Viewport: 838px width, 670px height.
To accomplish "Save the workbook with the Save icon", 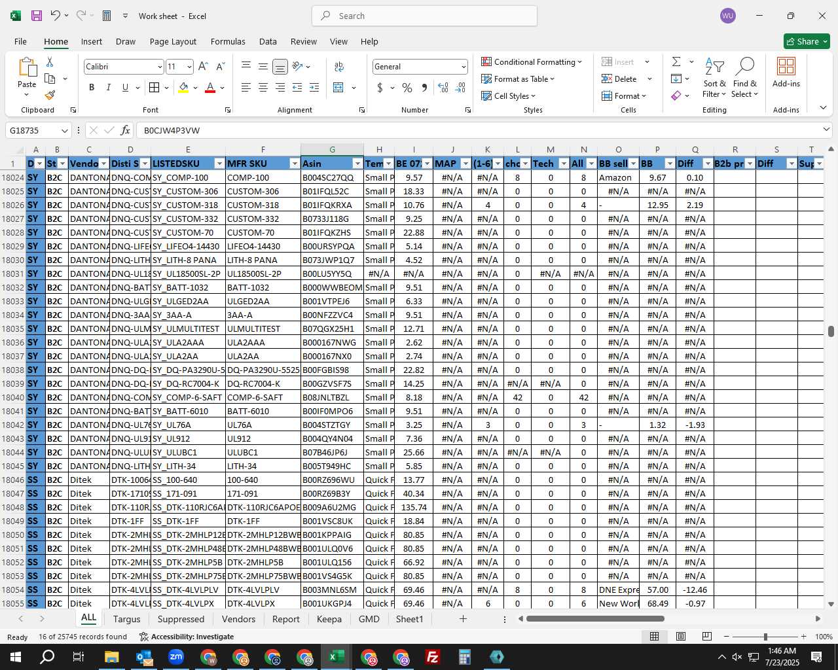I will pyautogui.click(x=36, y=16).
